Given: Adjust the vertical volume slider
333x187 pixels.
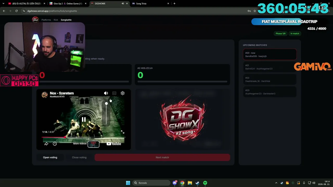Looking at the screenshot, I should 106,114.
